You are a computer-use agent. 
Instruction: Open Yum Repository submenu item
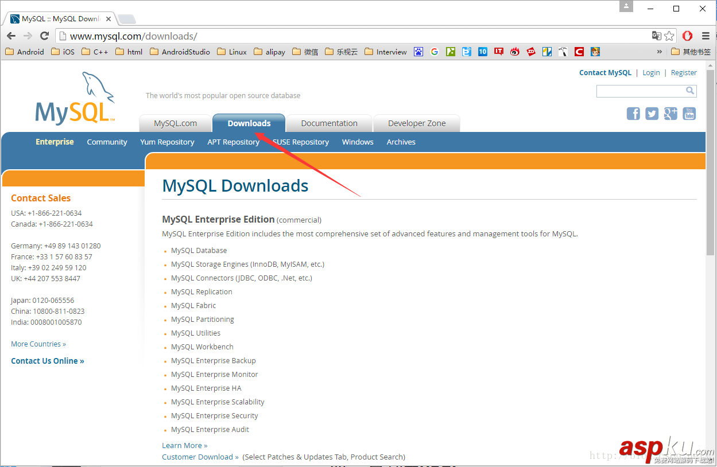[x=167, y=142]
